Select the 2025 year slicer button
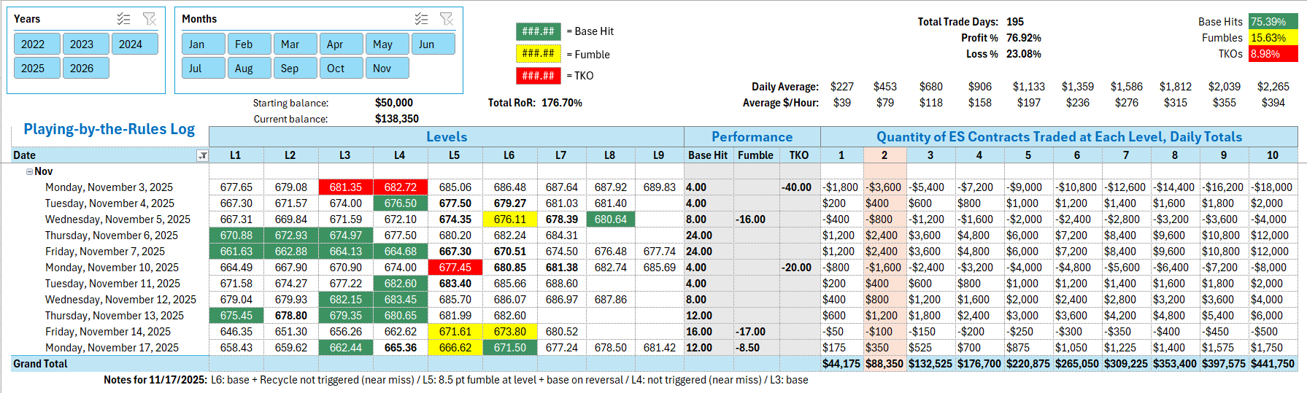 tap(36, 68)
